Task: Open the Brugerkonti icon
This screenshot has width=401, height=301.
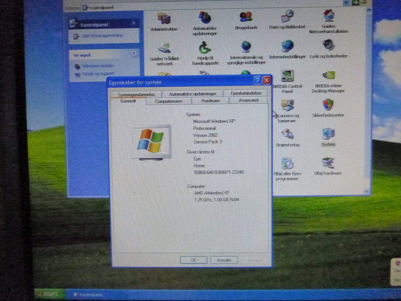Action: 246,20
